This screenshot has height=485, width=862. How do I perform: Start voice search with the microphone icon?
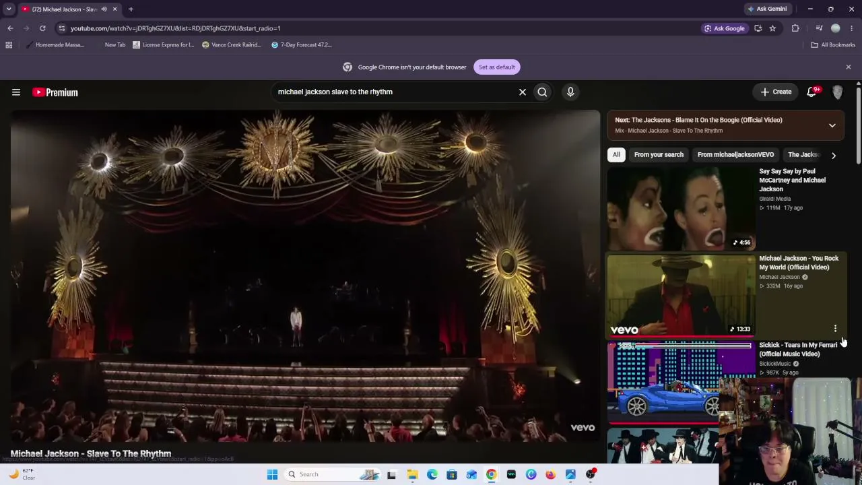coord(570,92)
